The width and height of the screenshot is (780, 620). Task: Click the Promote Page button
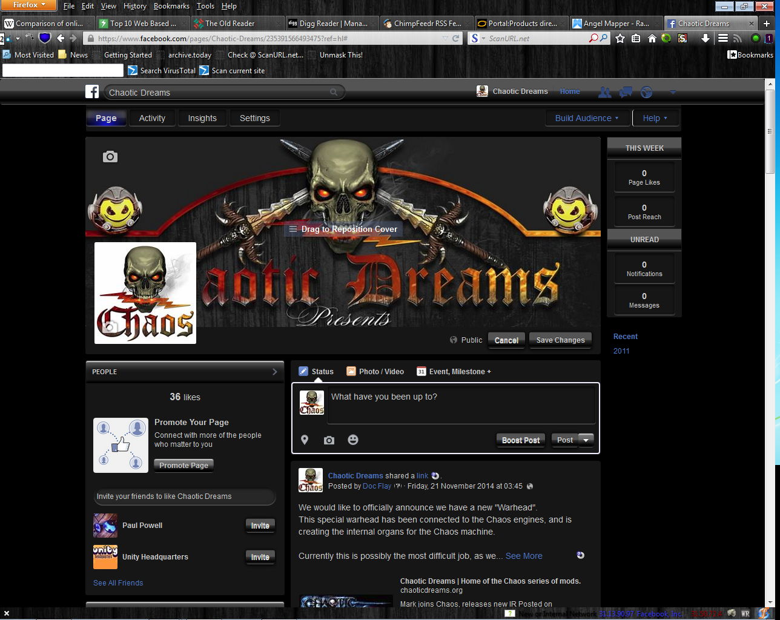(x=183, y=465)
